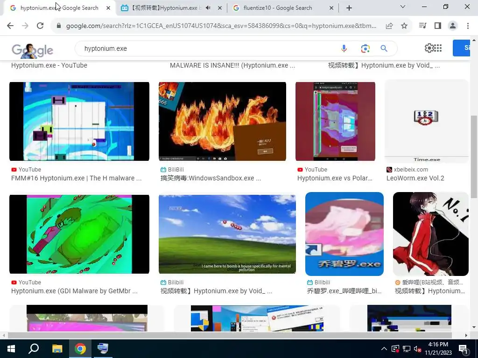
Task: Open the Time.exe clock image
Action: (427, 121)
